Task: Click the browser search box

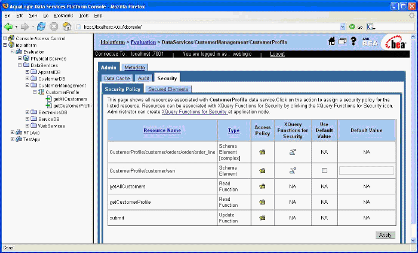Action: pyautogui.click(x=389, y=27)
